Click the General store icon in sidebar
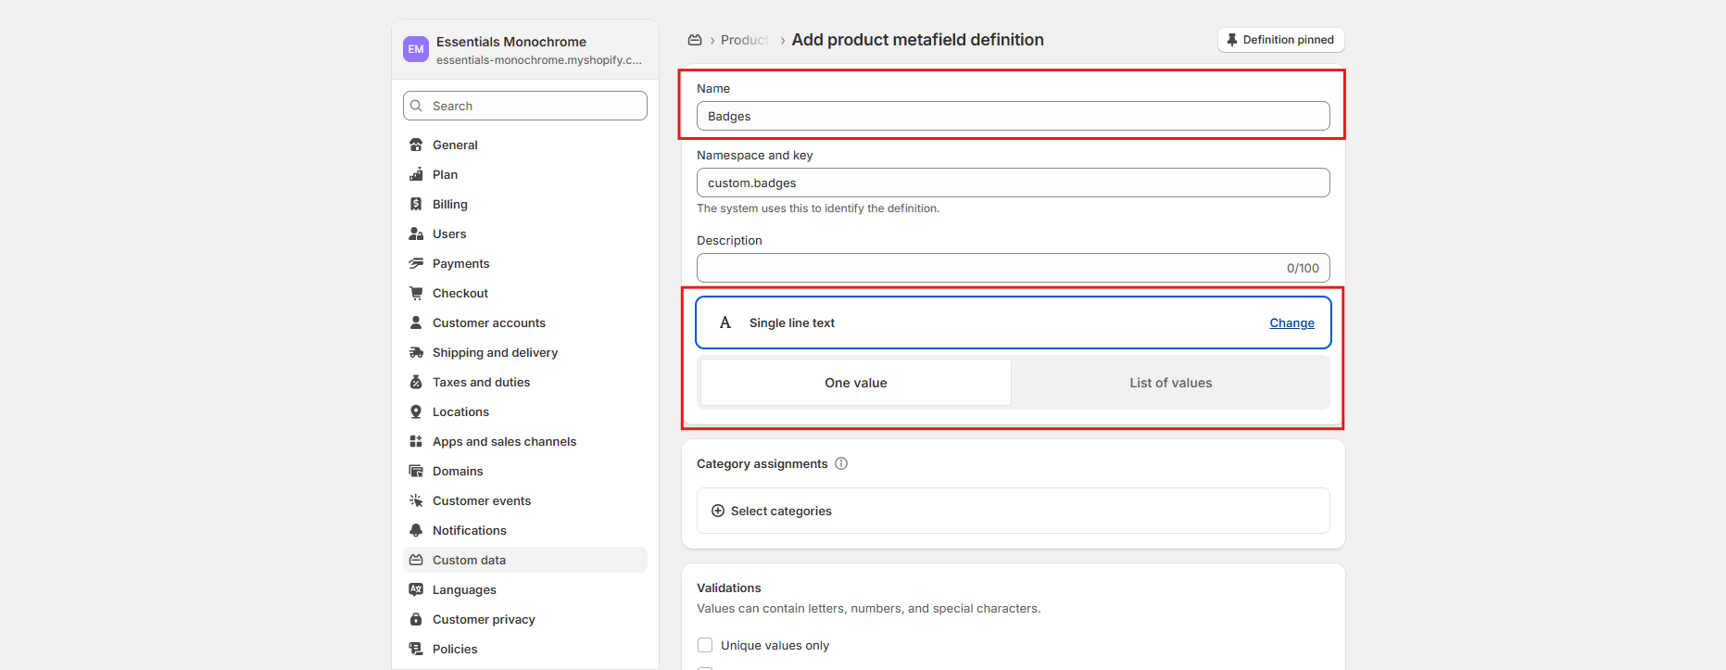 (x=416, y=145)
